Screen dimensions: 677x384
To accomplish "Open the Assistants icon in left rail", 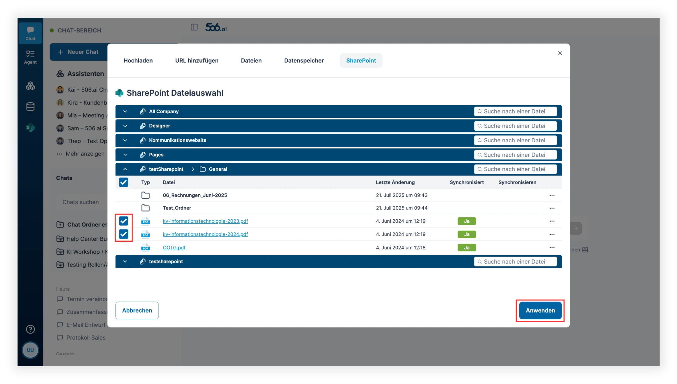I will [30, 86].
